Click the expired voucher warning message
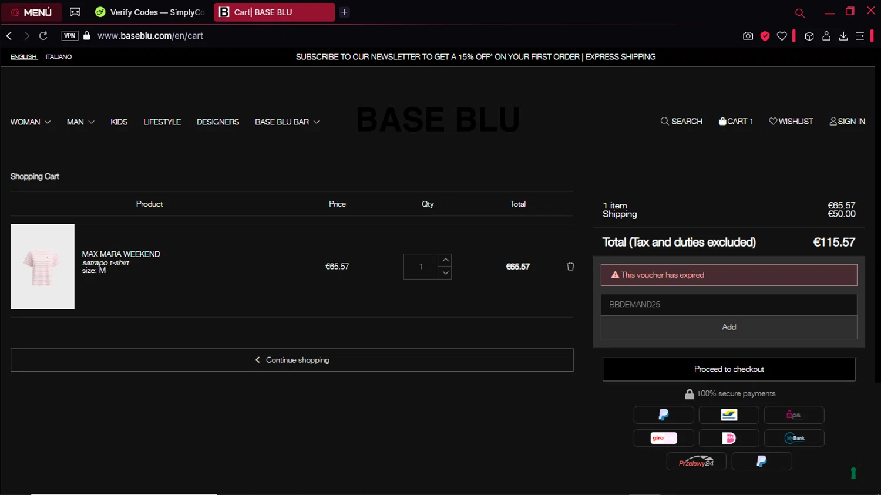The image size is (881, 495). 729,275
